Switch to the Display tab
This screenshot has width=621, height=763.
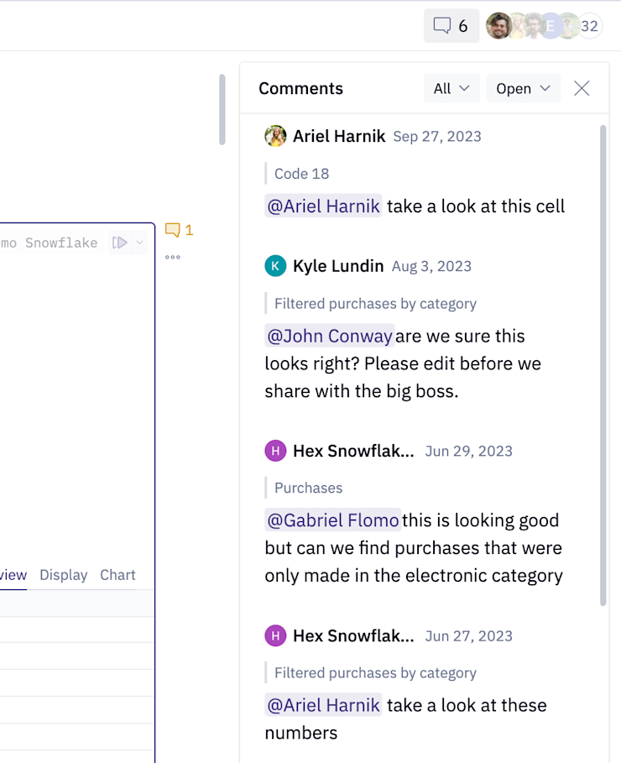63,575
